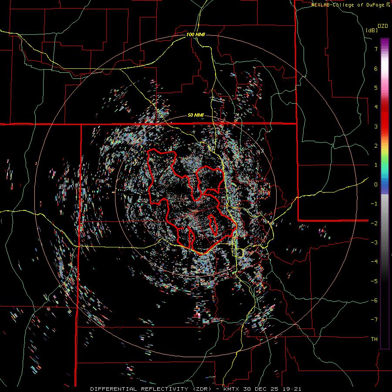Image resolution: width=392 pixels, height=392 pixels.
Task: Click the "KMTX" radar site identifier
Action: click(x=233, y=389)
